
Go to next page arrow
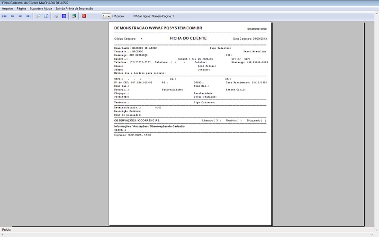(x=20, y=16)
